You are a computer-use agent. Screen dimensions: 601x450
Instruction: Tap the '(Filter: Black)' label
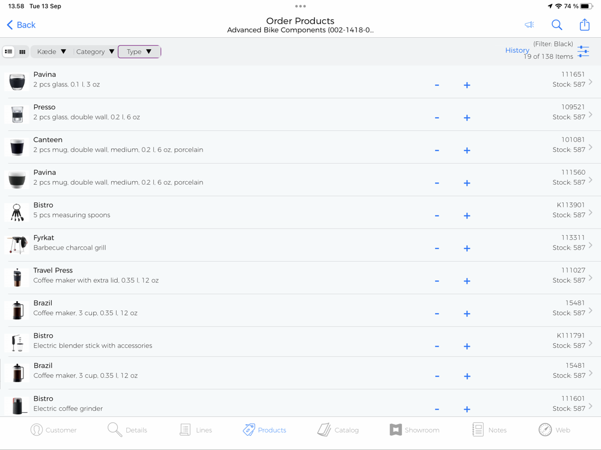553,44
